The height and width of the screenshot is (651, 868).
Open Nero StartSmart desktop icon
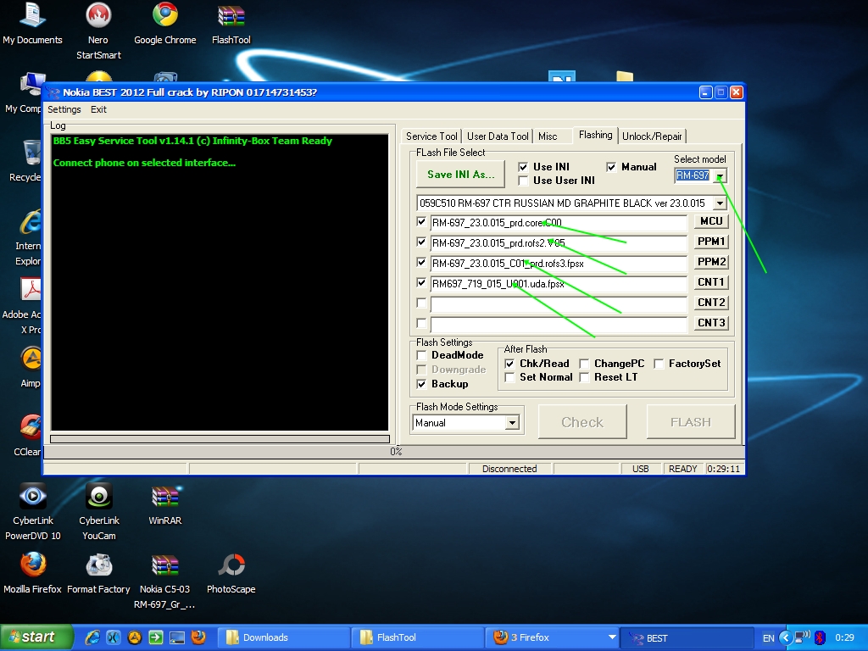[x=98, y=31]
